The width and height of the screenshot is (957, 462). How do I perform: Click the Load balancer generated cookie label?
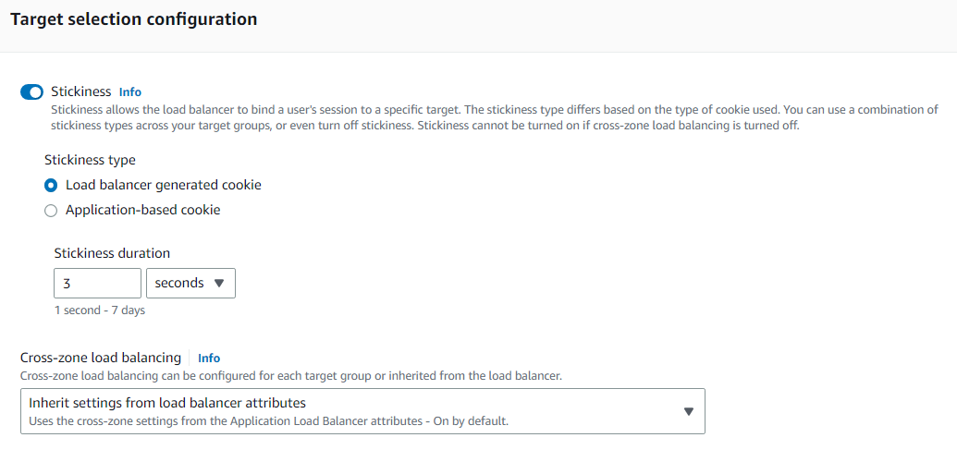[x=164, y=184]
